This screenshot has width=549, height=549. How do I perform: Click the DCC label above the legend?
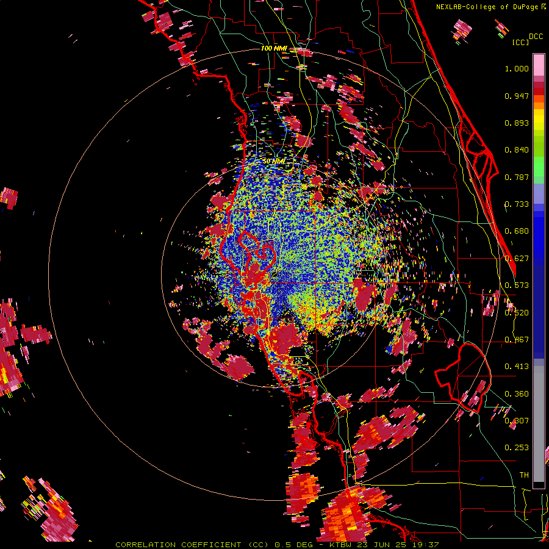point(536,36)
